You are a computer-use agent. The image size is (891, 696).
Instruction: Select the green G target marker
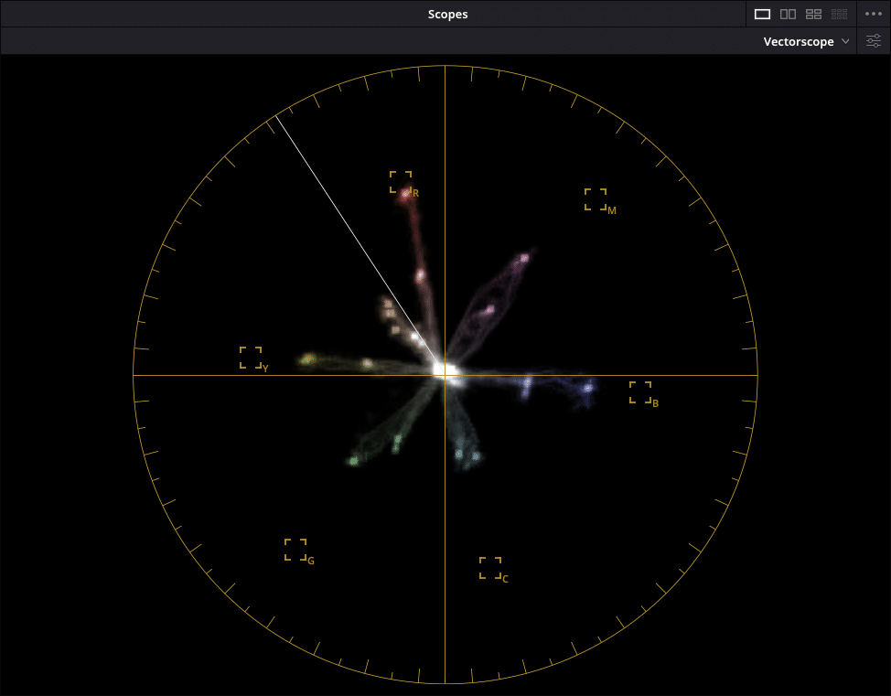click(295, 548)
